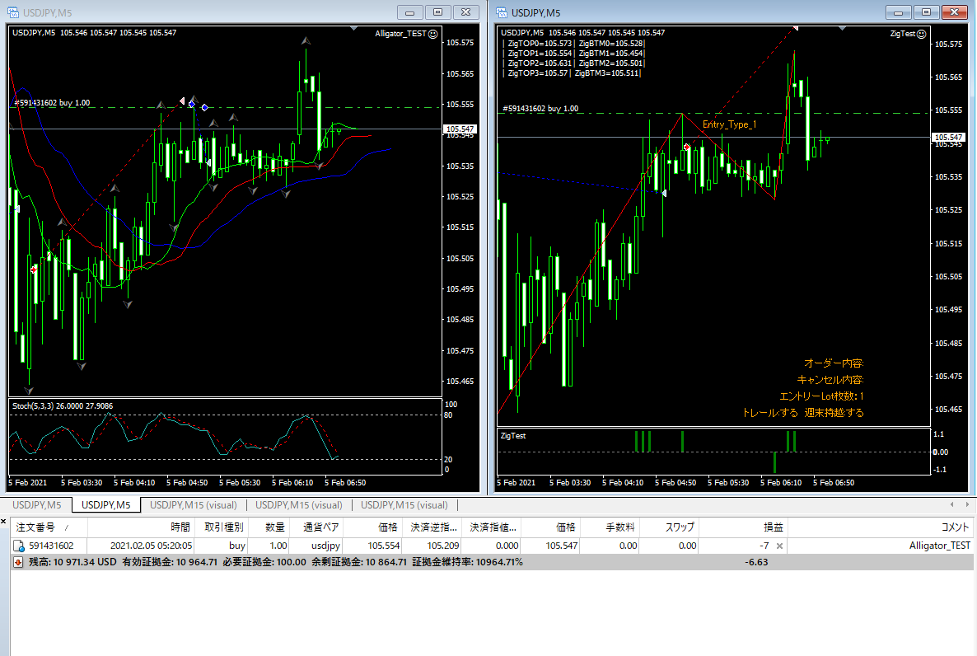The height and width of the screenshot is (656, 977).
Task: Switch to the first USDJPY,M15 (visual) tab
Action: point(193,505)
